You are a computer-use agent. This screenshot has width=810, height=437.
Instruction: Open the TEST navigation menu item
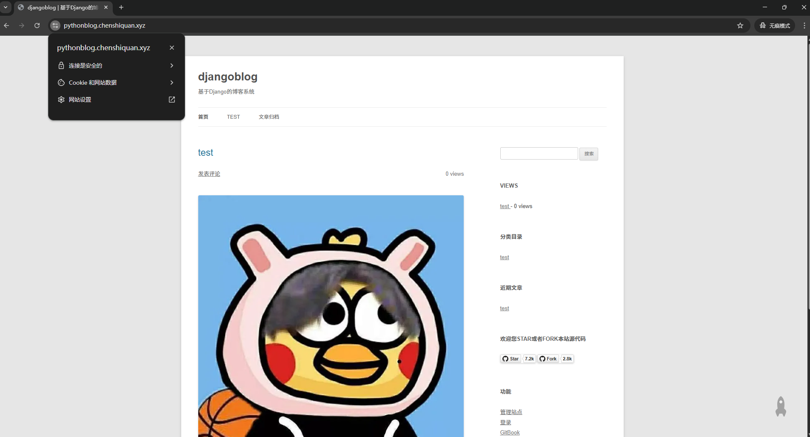pyautogui.click(x=233, y=117)
